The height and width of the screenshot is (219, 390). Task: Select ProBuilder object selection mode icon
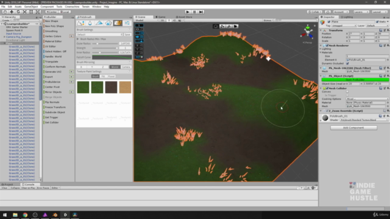click(216, 26)
